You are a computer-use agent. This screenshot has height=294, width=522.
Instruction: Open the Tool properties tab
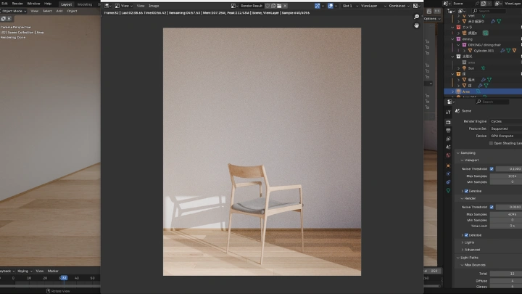pos(448,112)
